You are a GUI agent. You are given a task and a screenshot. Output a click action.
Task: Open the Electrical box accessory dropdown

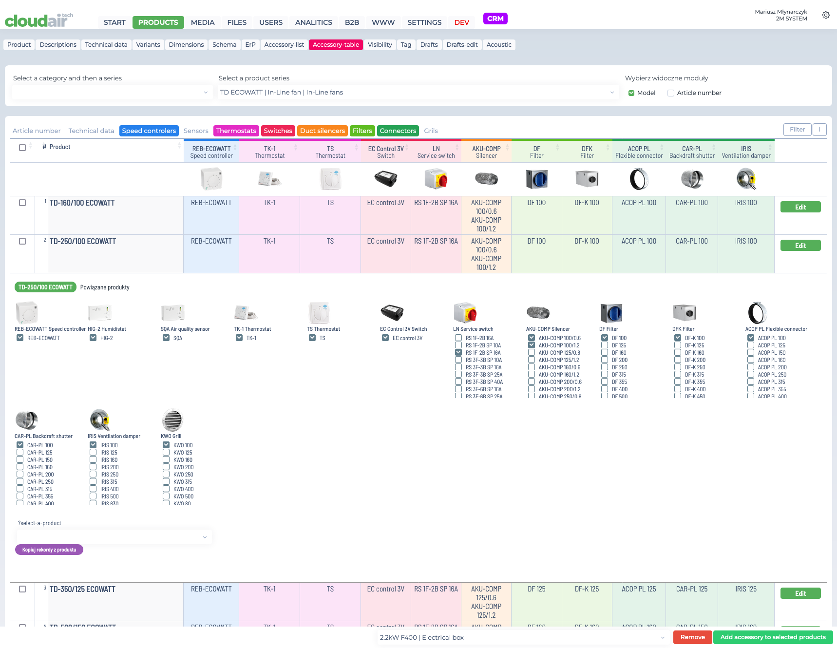pos(523,637)
